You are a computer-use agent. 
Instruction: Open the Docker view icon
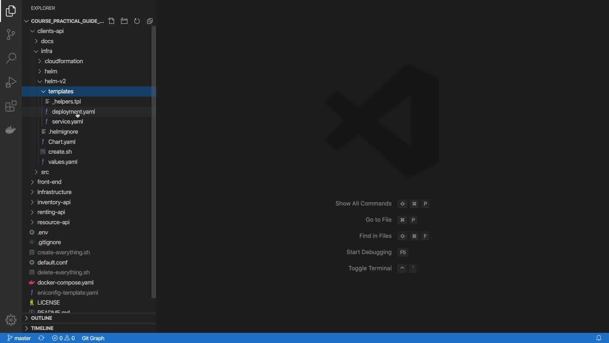(11, 130)
